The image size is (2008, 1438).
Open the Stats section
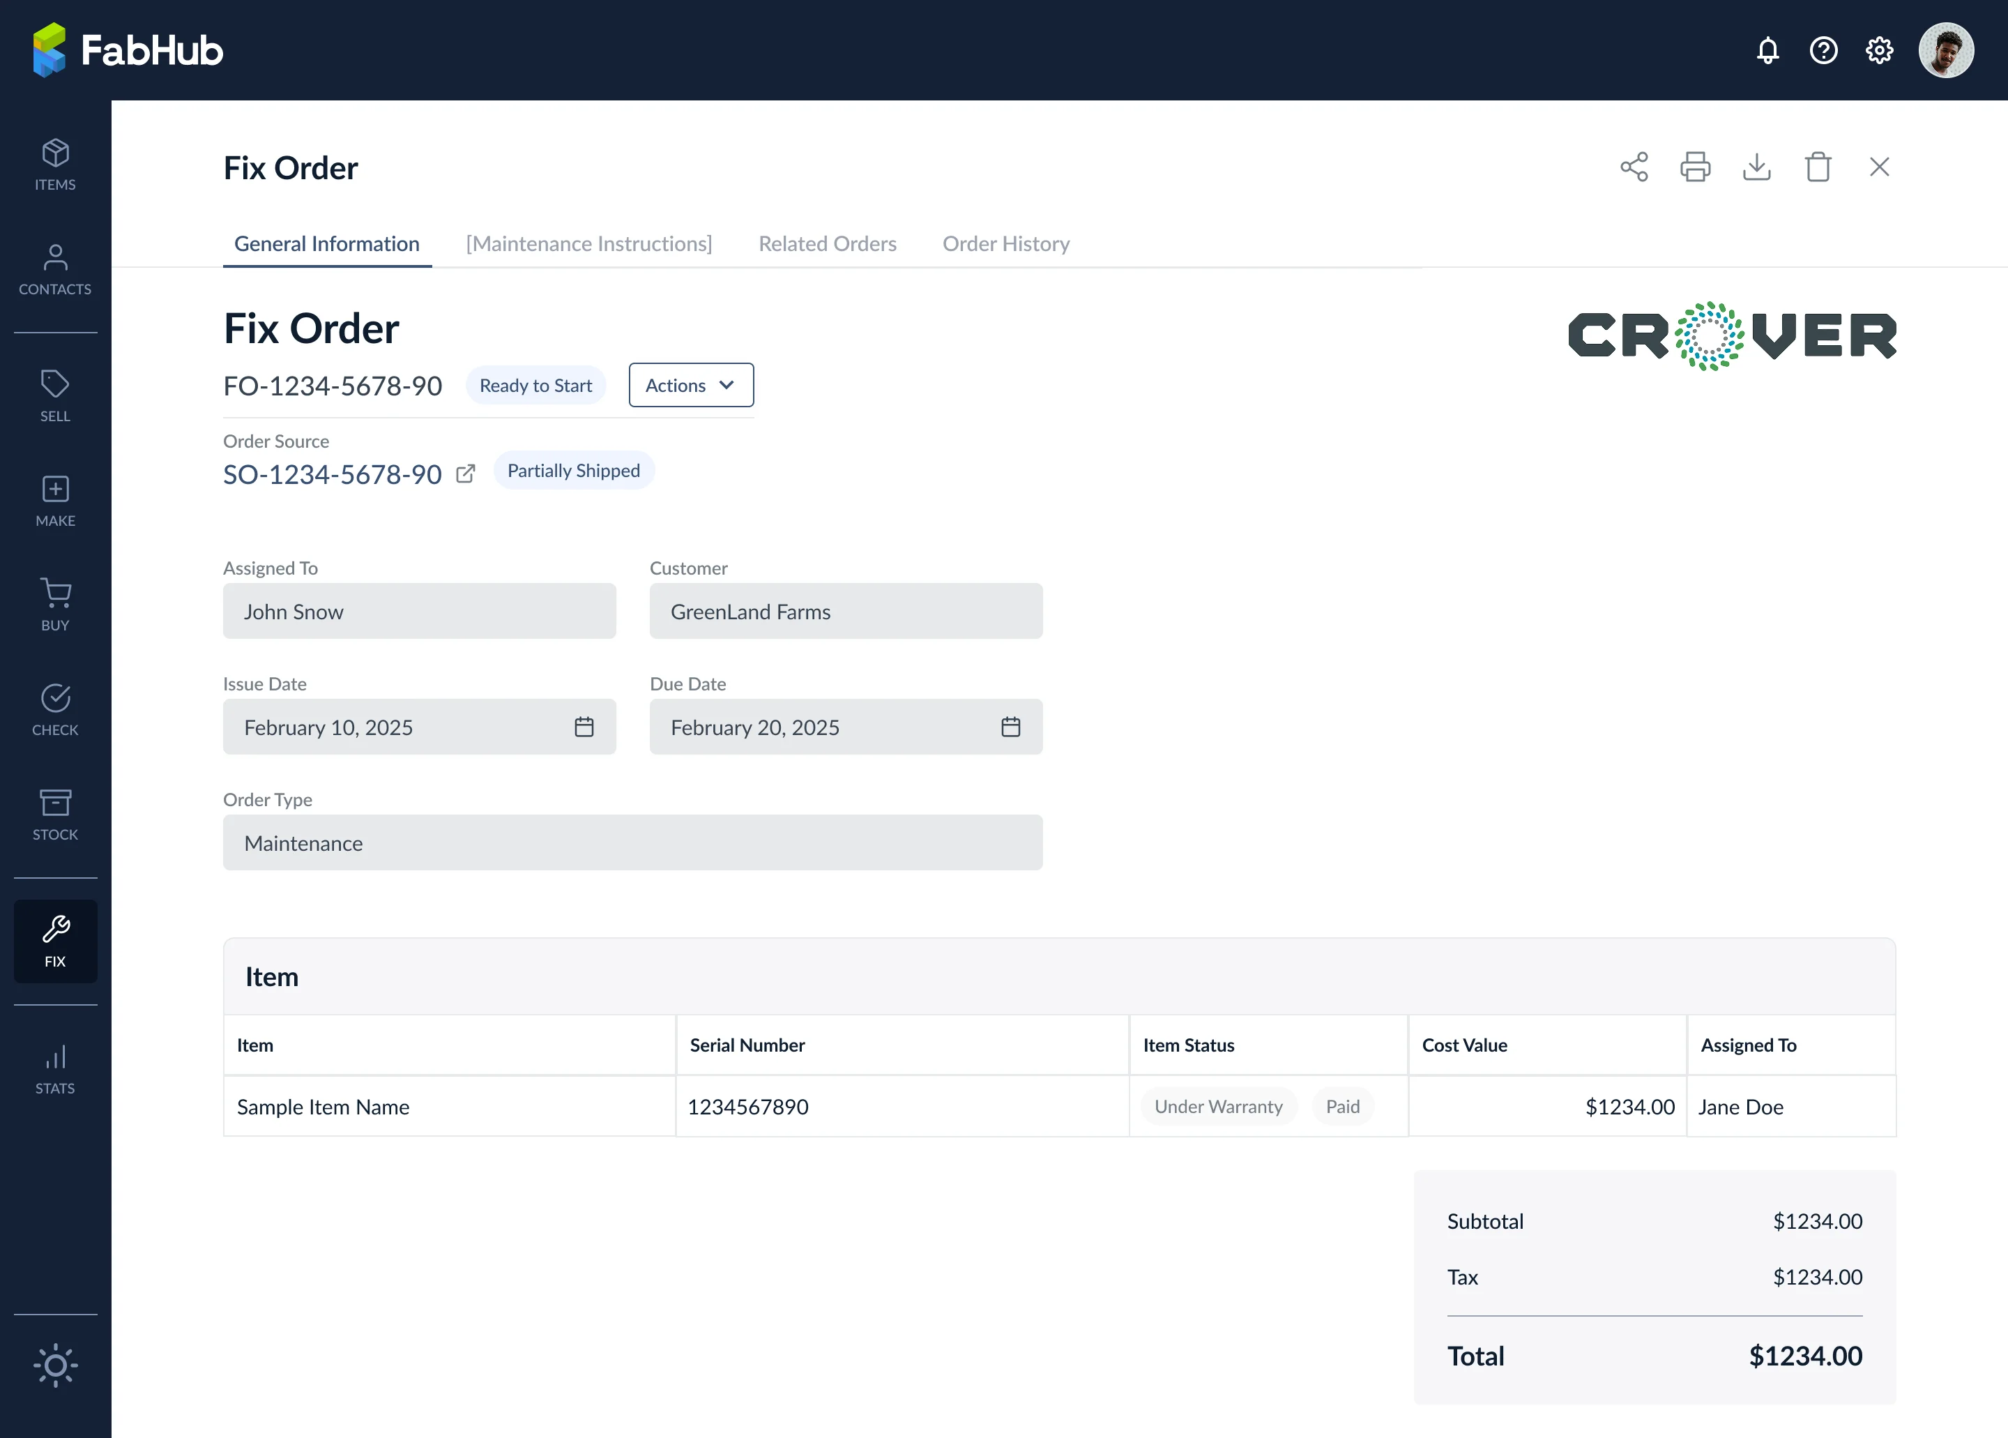[55, 1069]
